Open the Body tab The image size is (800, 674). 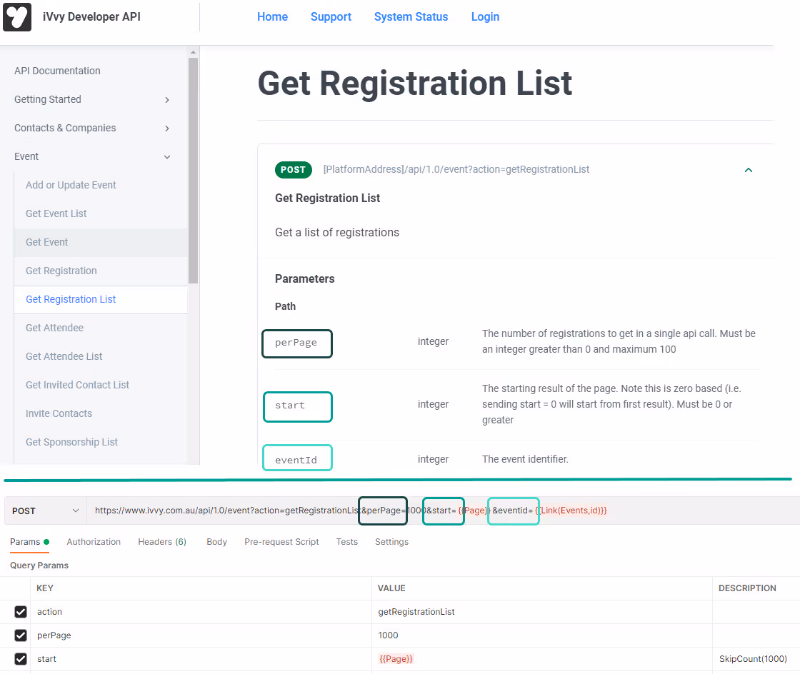(216, 542)
